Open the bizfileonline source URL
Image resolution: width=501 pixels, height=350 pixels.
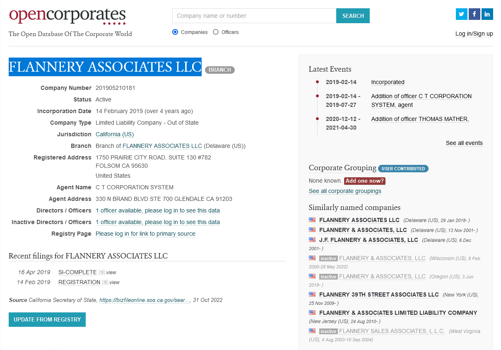(145, 300)
